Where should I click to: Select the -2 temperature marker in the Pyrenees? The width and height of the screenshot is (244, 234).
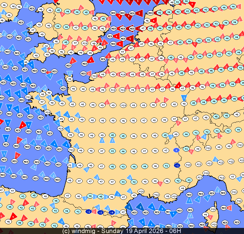pos(89,211)
